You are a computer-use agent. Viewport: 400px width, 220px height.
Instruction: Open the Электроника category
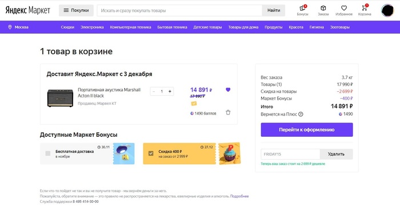(92, 27)
